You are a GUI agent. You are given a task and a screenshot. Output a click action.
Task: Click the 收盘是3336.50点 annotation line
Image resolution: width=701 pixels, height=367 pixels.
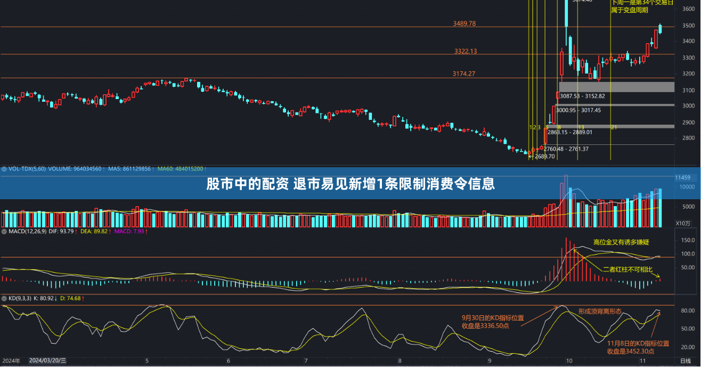click(485, 325)
